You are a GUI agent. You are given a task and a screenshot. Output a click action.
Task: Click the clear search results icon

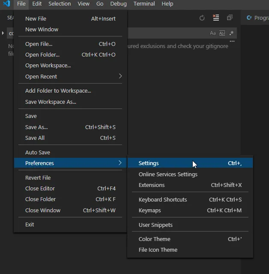click(216, 18)
